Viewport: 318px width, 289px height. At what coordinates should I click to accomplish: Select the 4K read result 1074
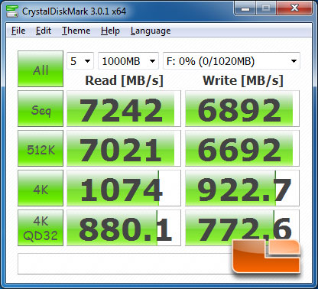124,188
